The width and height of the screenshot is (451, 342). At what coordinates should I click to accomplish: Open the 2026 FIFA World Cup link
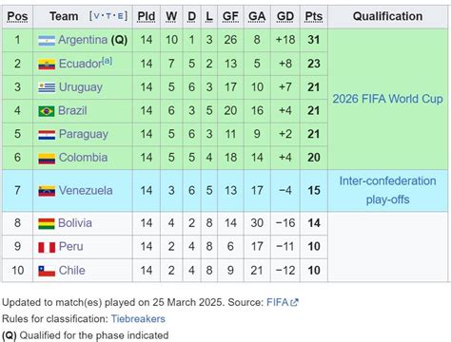[x=387, y=99]
